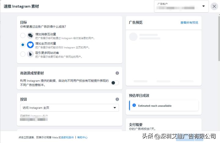
Task: Open info tooltip next to 按钮
Action: pos(117,99)
